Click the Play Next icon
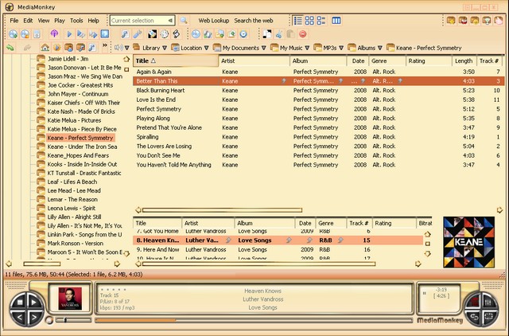The width and height of the screenshot is (509, 336). coord(81,33)
